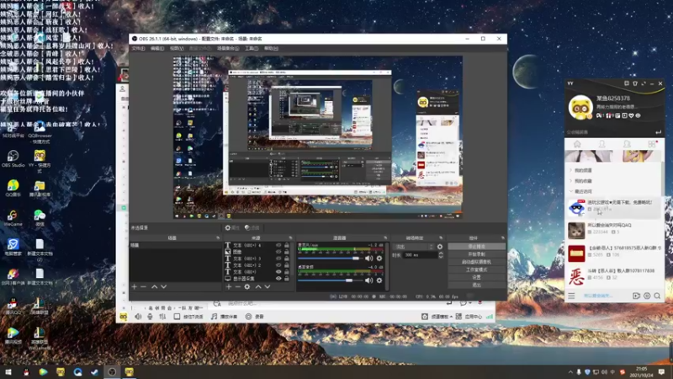Toggle visibility of the 图像 source
This screenshot has width=673, height=379.
click(278, 252)
